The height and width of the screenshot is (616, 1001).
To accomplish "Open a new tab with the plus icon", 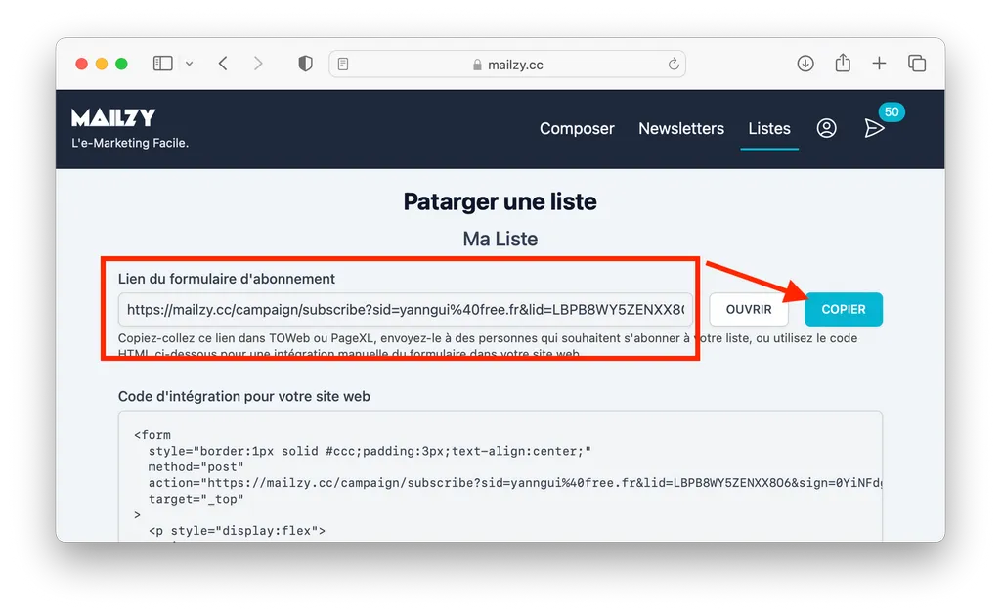I will point(879,64).
